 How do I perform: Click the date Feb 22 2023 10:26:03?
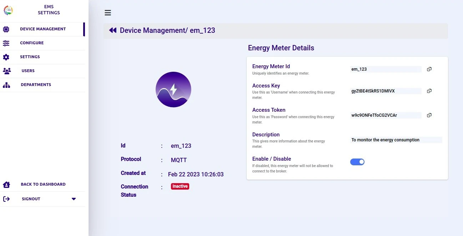pos(196,175)
